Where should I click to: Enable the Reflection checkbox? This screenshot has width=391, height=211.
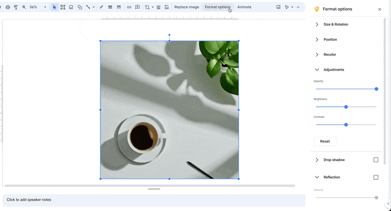coord(376,177)
